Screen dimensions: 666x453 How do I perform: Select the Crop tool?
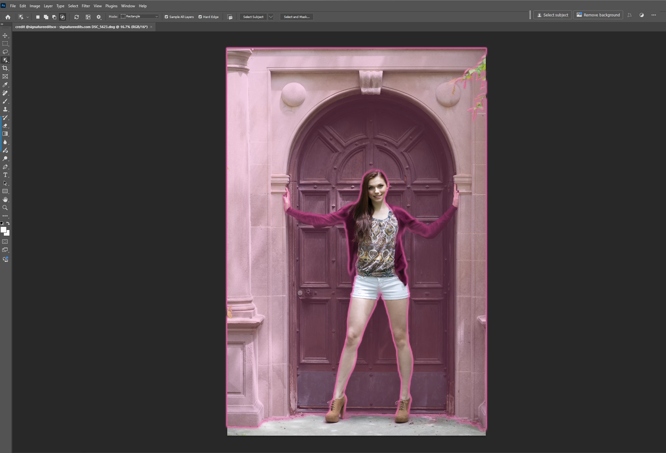(x=5, y=68)
